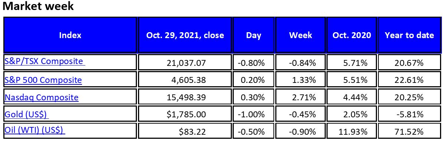Select the 71.52% year to date cell

[x=409, y=131]
